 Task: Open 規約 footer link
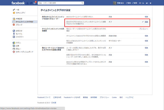(121, 97)
